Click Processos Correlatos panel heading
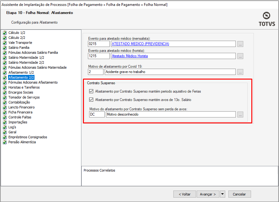This screenshot has height=202, width=279. 99,170
